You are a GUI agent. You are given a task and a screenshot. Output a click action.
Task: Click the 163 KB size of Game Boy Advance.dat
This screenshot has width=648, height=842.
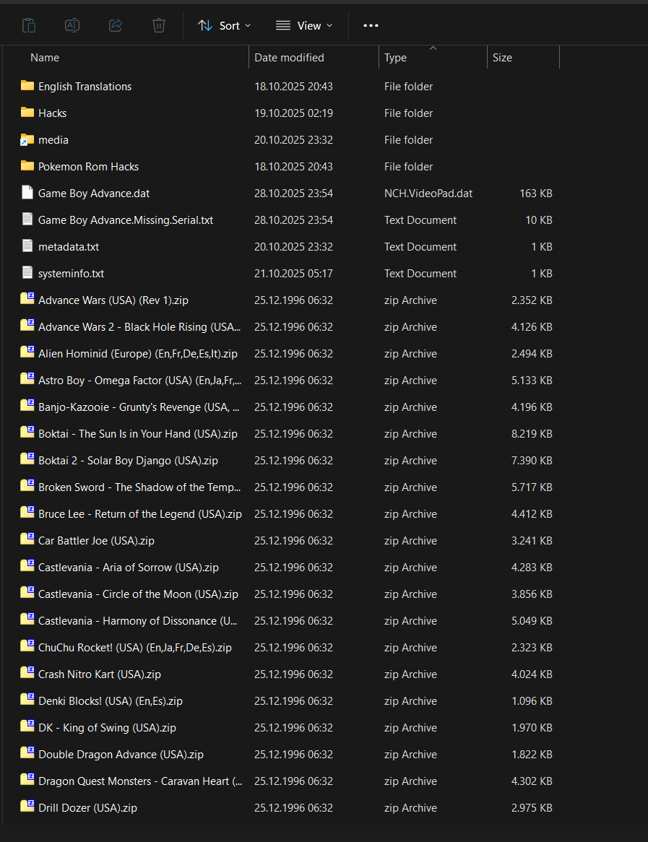pyautogui.click(x=536, y=194)
